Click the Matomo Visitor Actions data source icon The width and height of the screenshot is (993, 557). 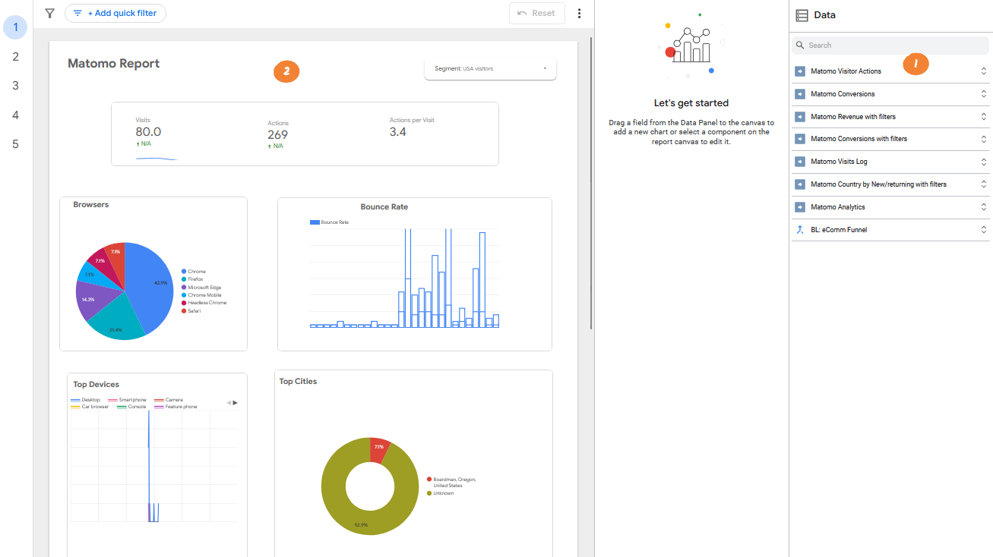coord(800,71)
